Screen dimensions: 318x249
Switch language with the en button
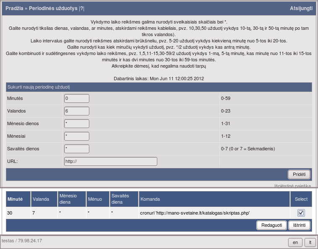point(295,242)
